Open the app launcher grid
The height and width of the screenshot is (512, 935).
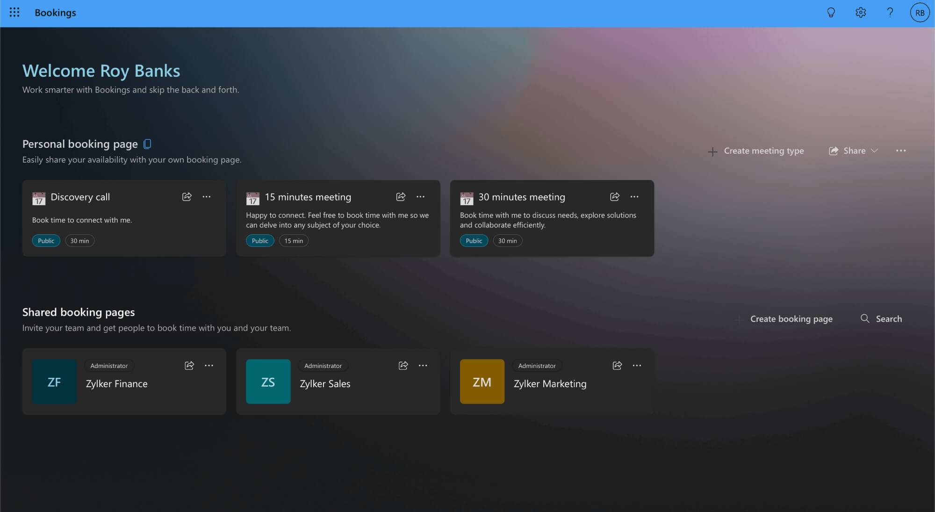[14, 13]
